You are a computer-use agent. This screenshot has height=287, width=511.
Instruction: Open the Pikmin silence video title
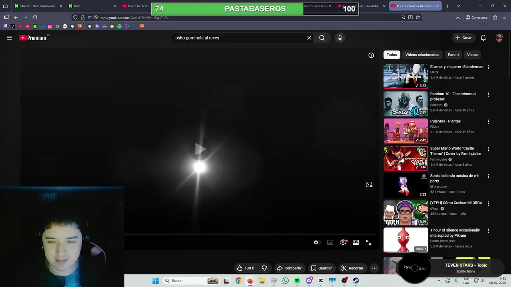tap(455, 233)
